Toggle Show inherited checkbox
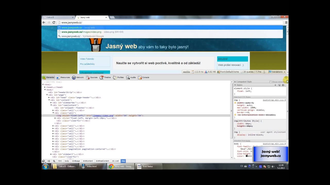The width and height of the screenshot is (330, 185). pyautogui.click(x=270, y=82)
